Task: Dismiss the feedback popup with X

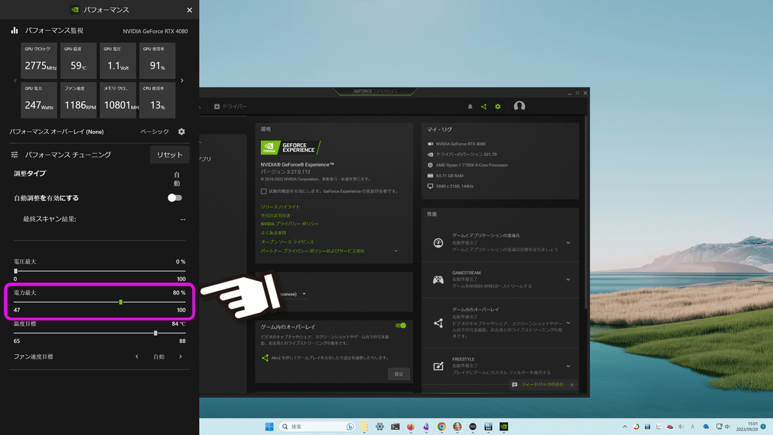Action: pos(572,385)
